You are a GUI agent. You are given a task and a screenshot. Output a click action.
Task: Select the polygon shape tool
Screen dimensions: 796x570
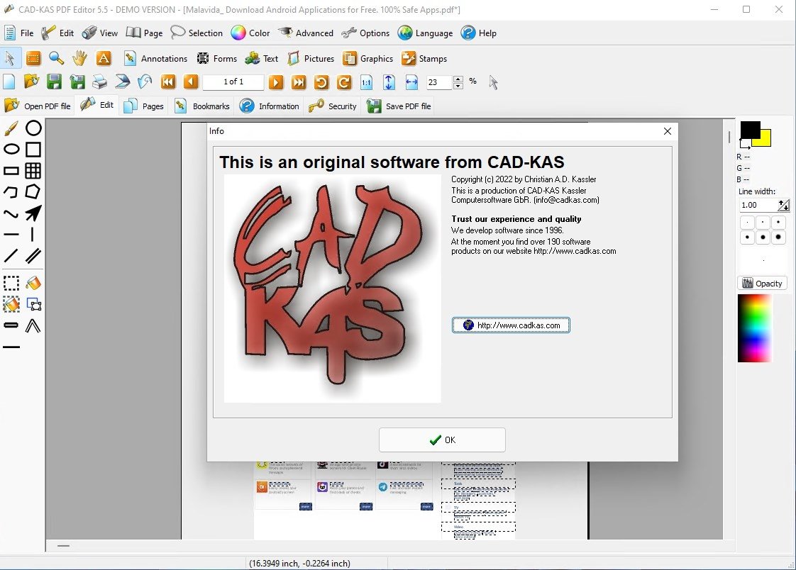coord(33,191)
